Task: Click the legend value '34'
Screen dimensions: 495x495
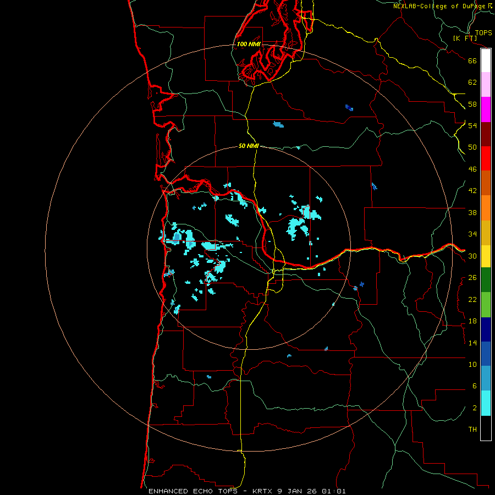Action: 472,234
